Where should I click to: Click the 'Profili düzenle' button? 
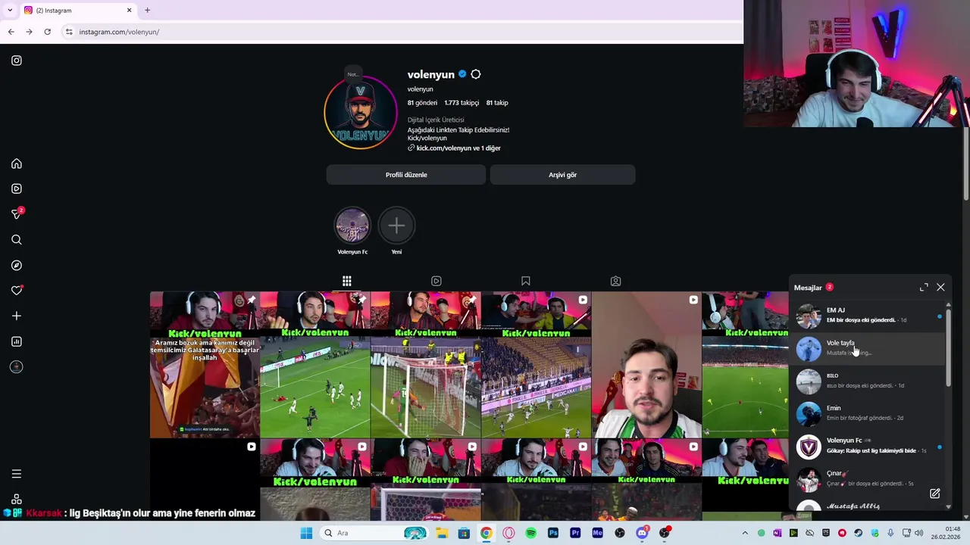pos(406,175)
